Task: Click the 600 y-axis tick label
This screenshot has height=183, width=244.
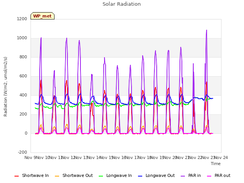Action: [x=23, y=76]
